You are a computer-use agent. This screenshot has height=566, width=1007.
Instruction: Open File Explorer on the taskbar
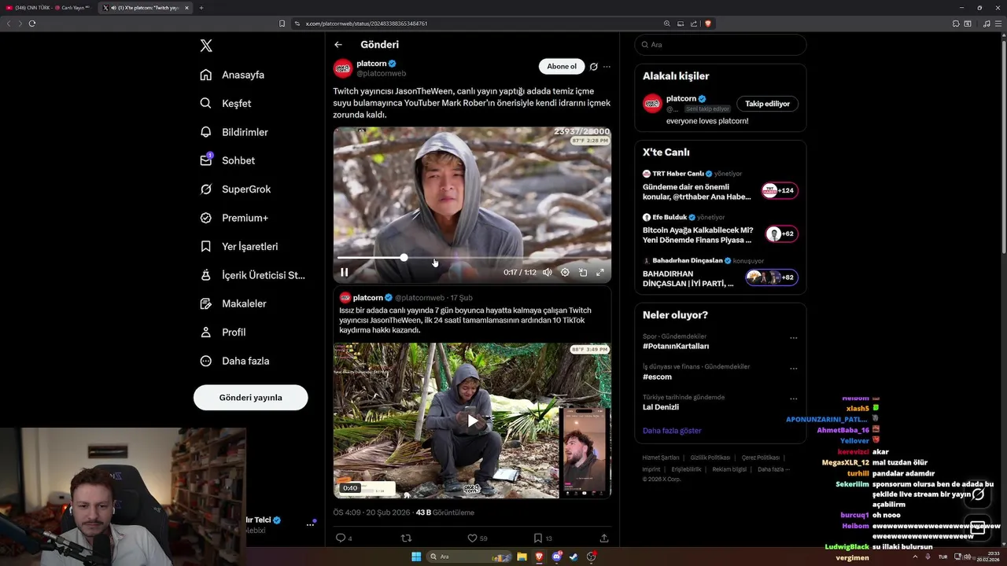point(522,557)
